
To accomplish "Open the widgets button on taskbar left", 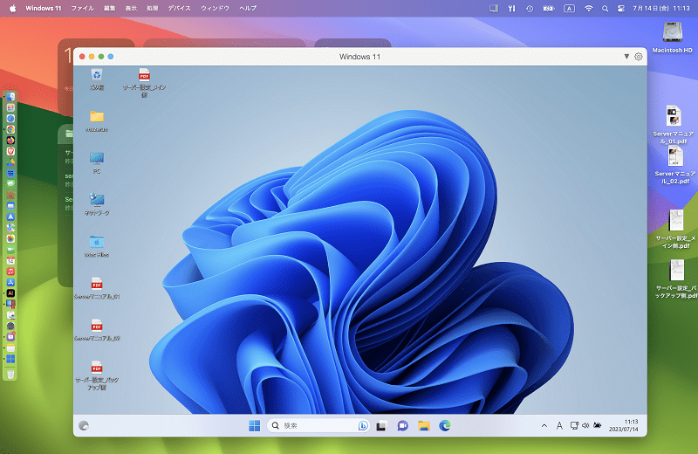I will pyautogui.click(x=84, y=426).
